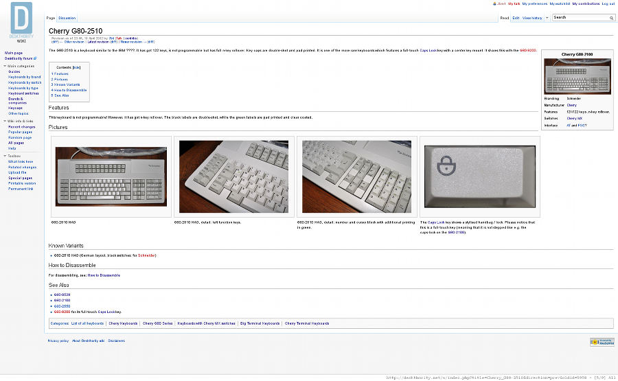Image resolution: width=618 pixels, height=381 pixels.
Task: Open My contributions
Action: click(586, 3)
